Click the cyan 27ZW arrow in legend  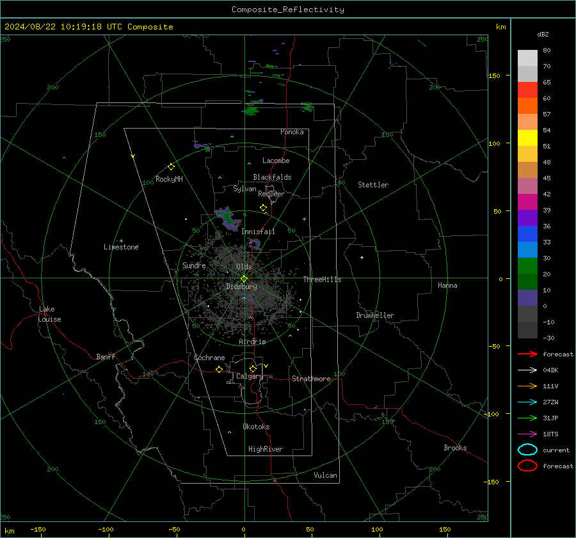click(x=527, y=402)
